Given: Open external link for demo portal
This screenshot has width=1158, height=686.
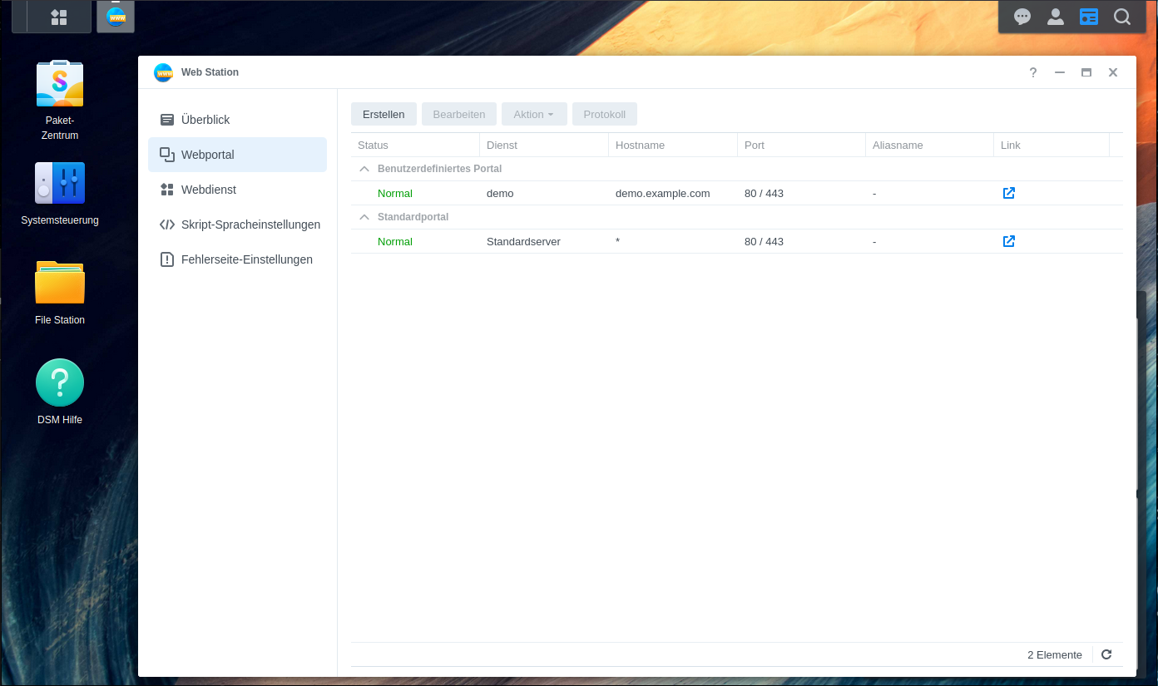Looking at the screenshot, I should (x=1008, y=193).
